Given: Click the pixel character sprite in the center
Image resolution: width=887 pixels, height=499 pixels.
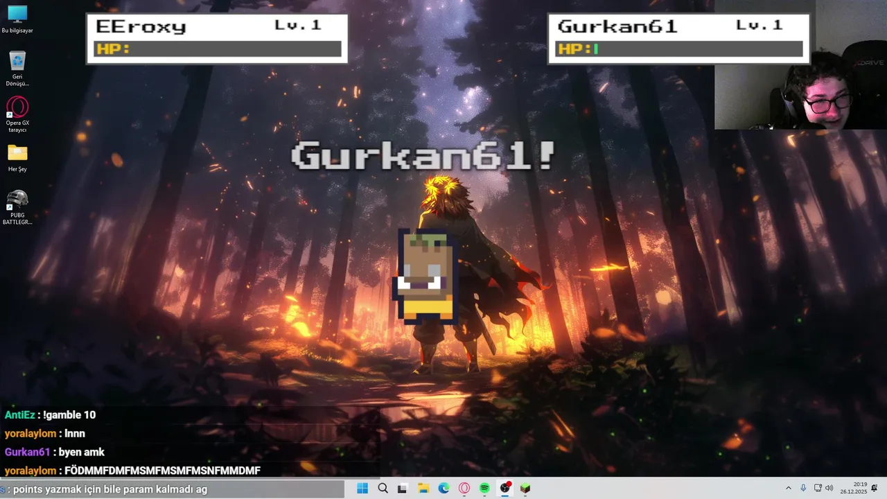Looking at the screenshot, I should (426, 277).
